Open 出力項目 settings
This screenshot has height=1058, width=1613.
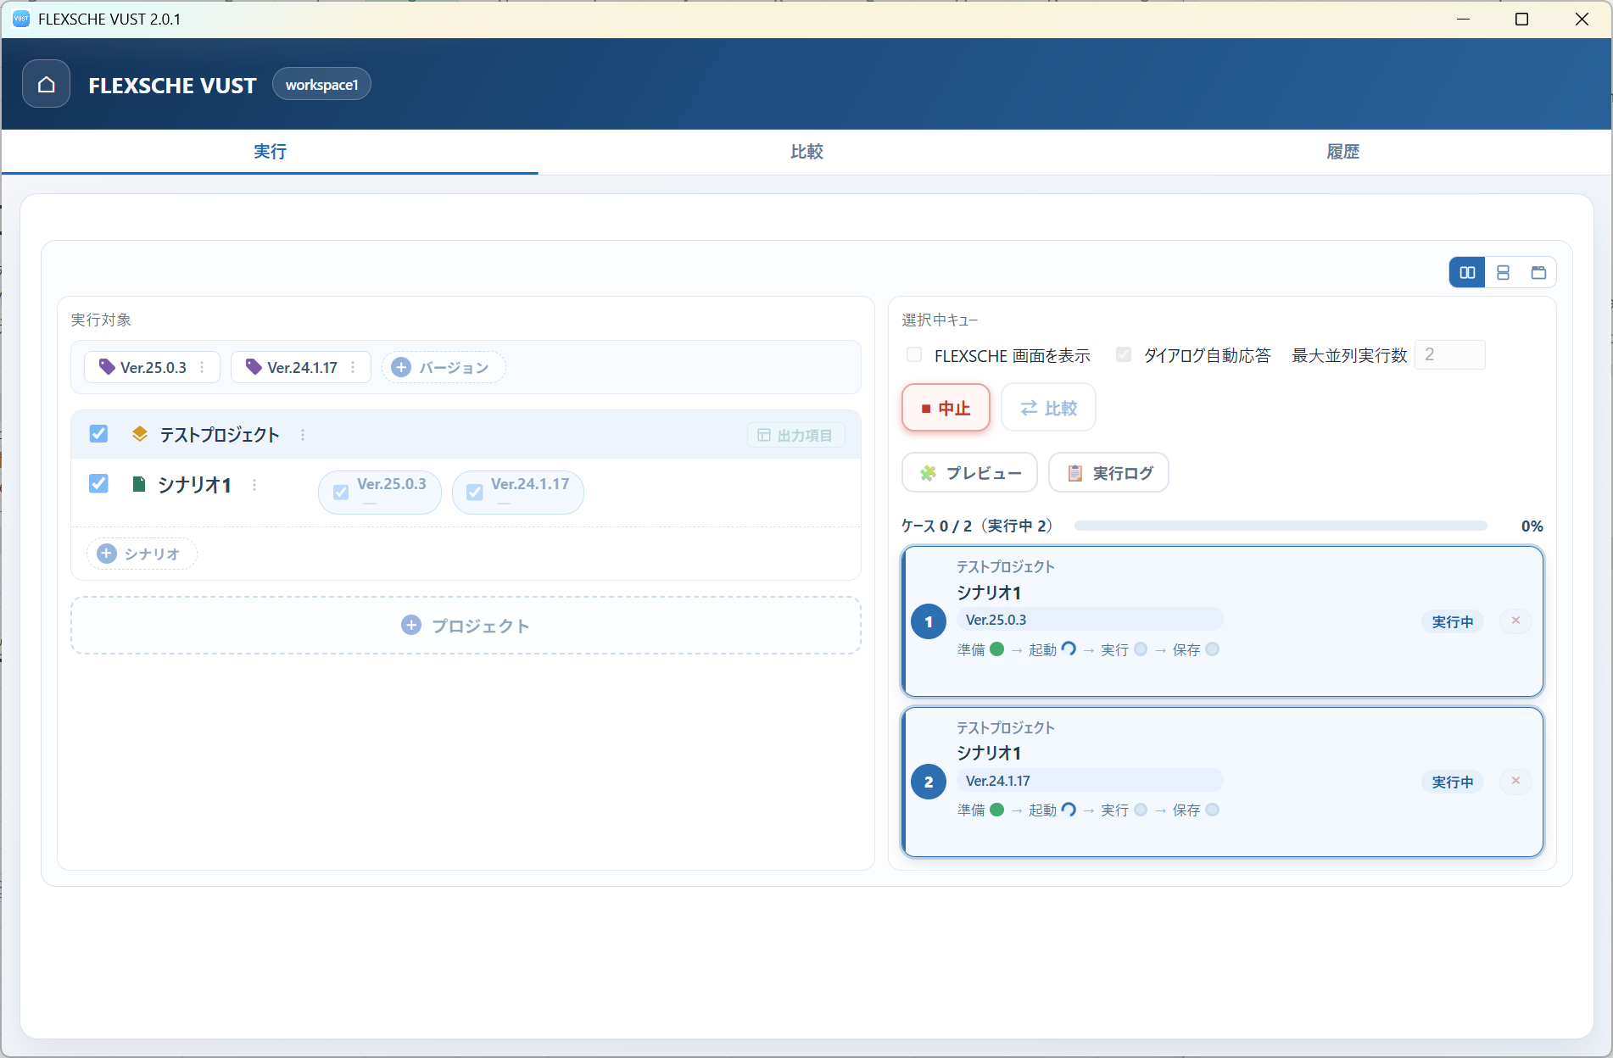tap(795, 435)
